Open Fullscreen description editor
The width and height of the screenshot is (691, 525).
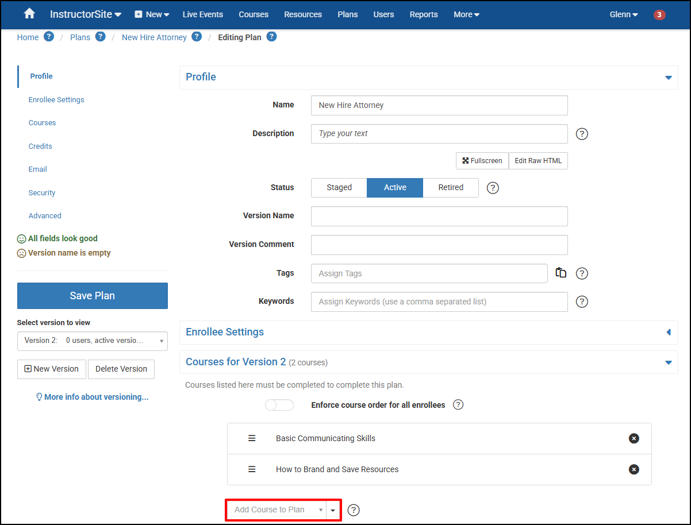point(482,161)
